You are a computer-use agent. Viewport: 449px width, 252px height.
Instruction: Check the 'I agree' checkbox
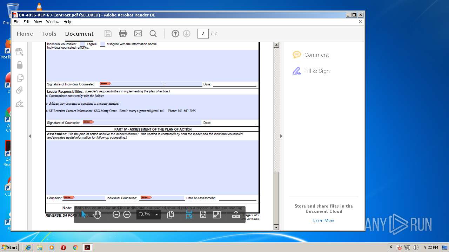click(x=82, y=44)
